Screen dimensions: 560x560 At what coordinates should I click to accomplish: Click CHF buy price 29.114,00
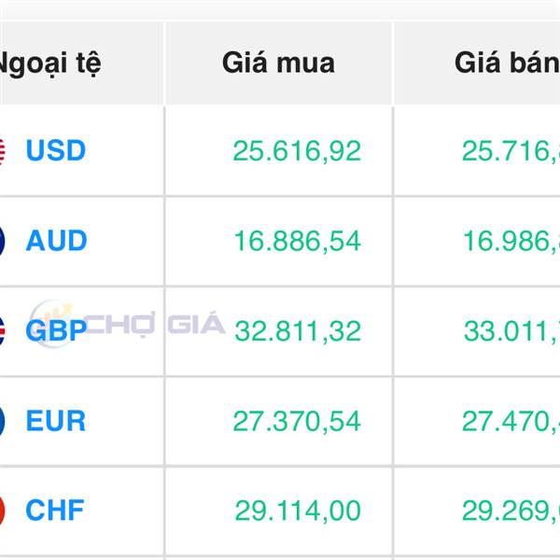tap(298, 511)
